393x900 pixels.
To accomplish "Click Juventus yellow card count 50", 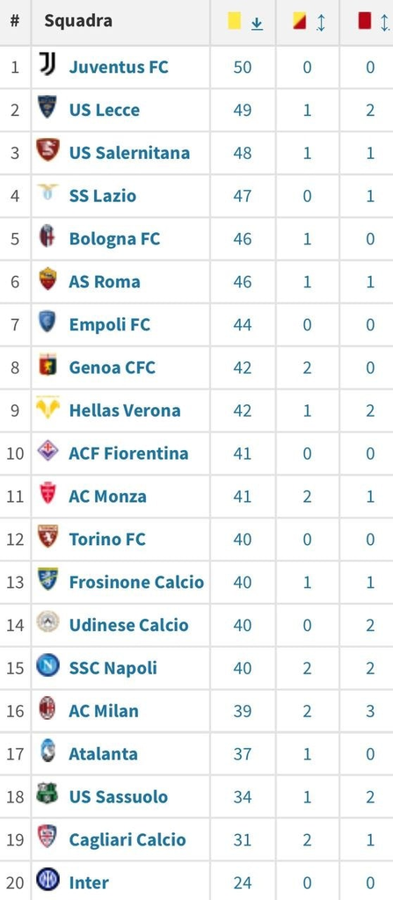I will pos(243,67).
